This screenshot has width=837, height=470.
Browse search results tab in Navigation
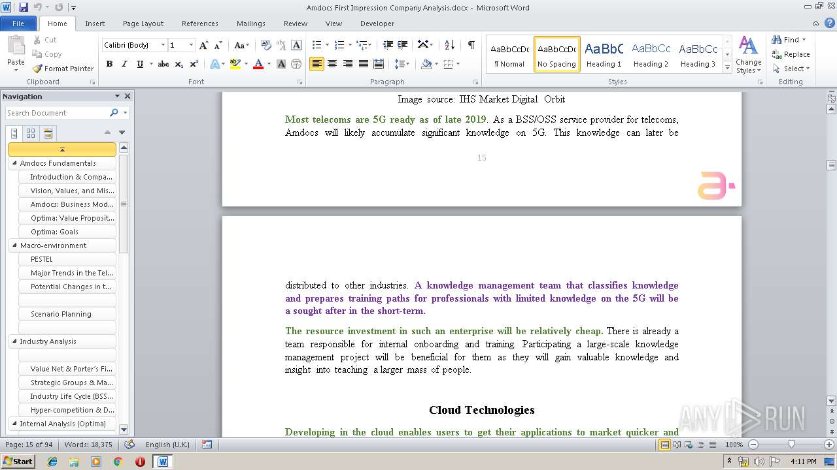[x=47, y=133]
